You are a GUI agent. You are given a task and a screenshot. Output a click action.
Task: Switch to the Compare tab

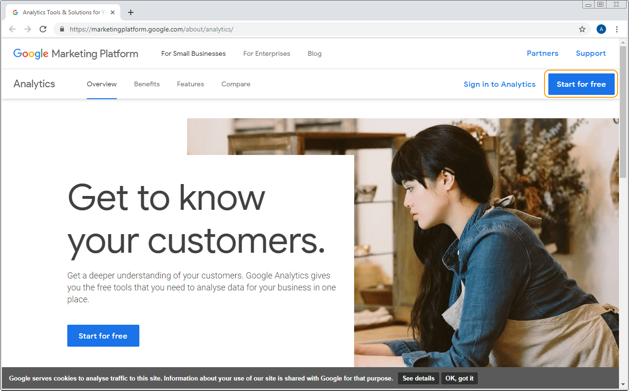236,84
